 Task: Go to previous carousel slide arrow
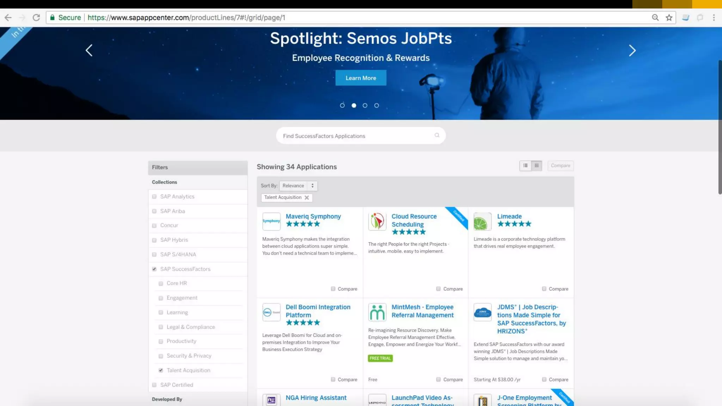[89, 50]
